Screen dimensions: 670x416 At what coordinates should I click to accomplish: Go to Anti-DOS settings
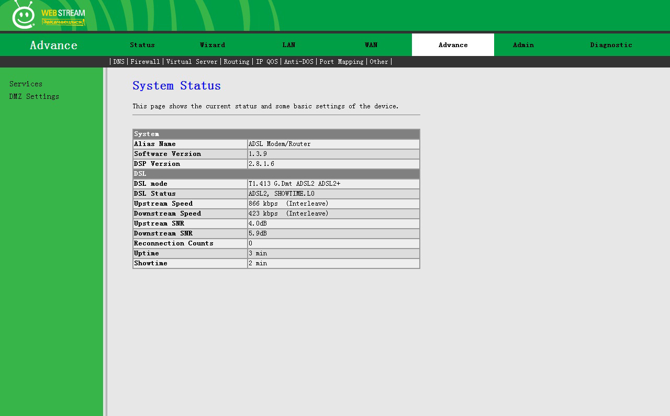pos(298,62)
